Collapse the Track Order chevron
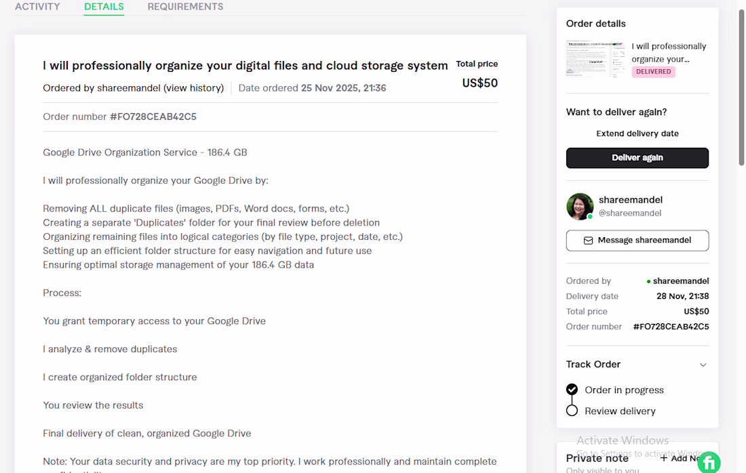746x473 pixels. tap(703, 365)
